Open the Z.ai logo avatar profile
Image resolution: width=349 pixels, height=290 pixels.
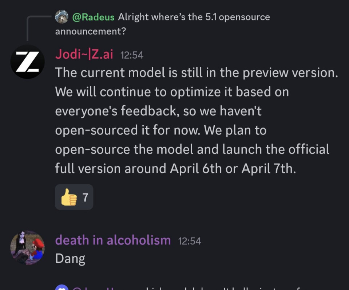pos(27,62)
